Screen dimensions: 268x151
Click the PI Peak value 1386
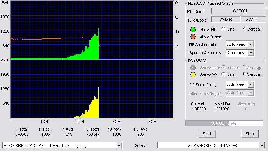pos(46,134)
